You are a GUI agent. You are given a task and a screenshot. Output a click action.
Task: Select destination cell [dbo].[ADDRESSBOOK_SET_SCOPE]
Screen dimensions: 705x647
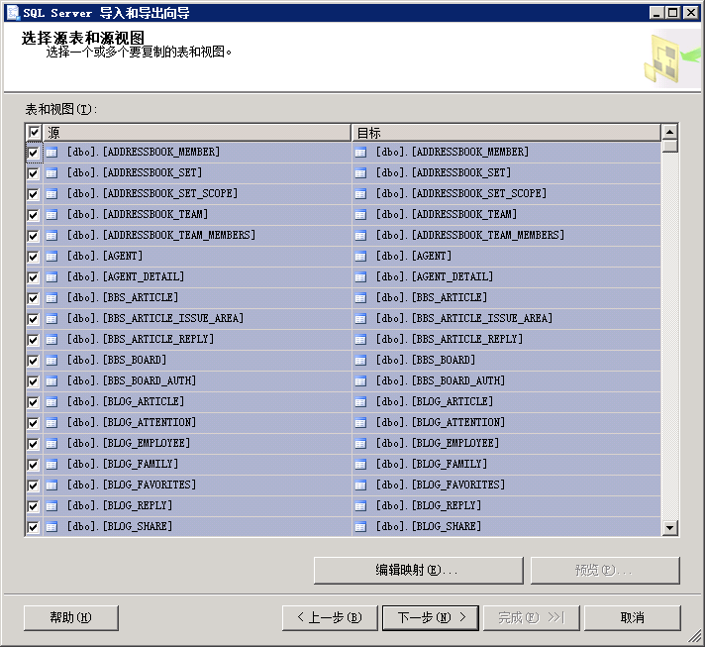pyautogui.click(x=506, y=194)
